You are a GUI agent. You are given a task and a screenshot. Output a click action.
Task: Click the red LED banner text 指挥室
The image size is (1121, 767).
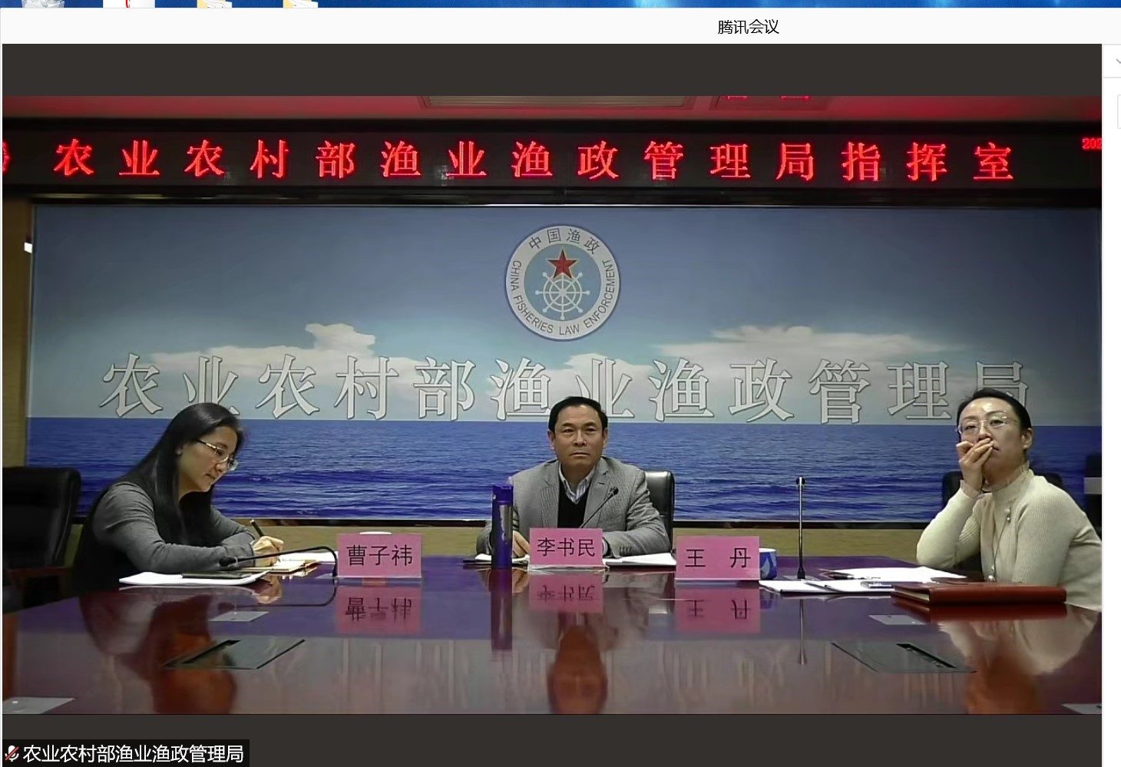(927, 163)
